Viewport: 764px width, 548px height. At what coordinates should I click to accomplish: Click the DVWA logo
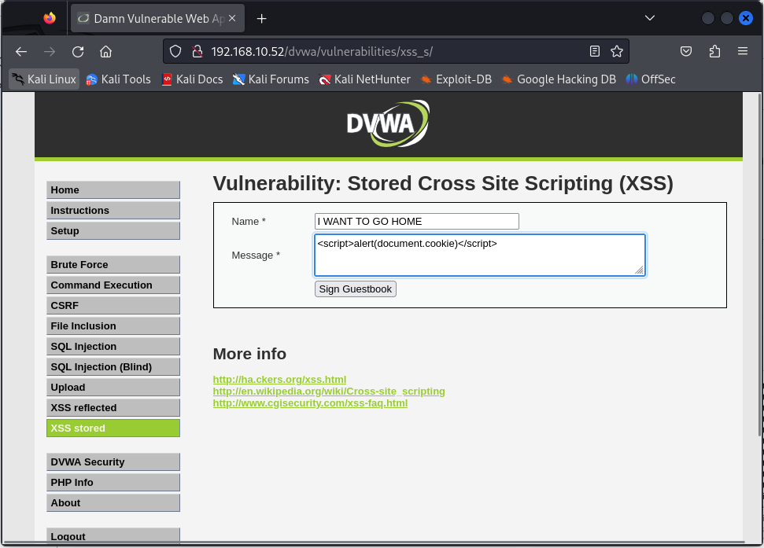[389, 123]
